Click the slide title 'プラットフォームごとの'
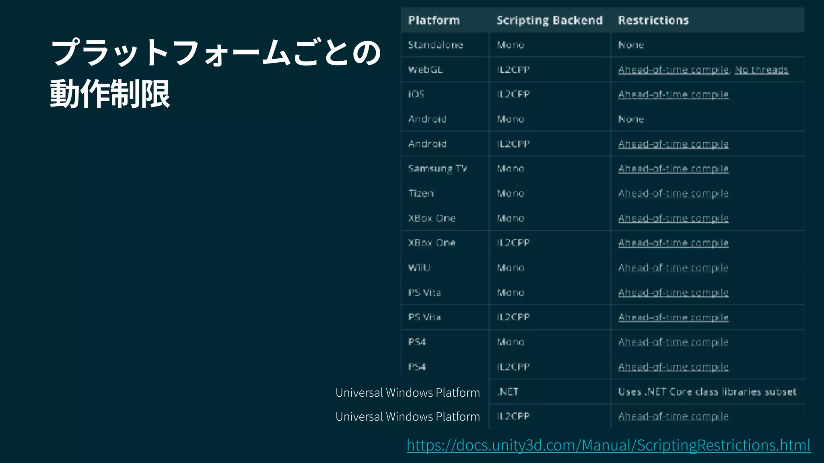 pos(216,52)
